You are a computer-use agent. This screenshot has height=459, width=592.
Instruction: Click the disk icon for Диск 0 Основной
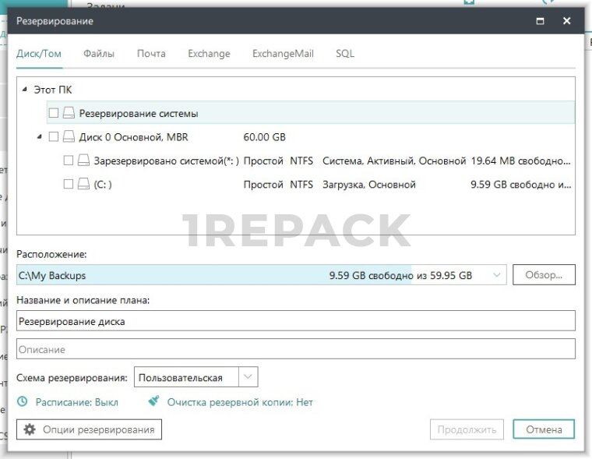(69, 137)
